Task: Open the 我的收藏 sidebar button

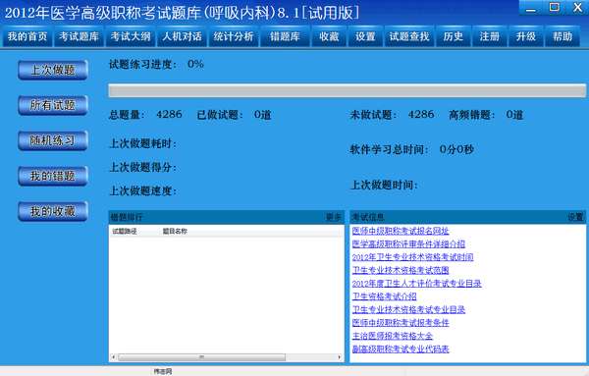Action: [53, 211]
